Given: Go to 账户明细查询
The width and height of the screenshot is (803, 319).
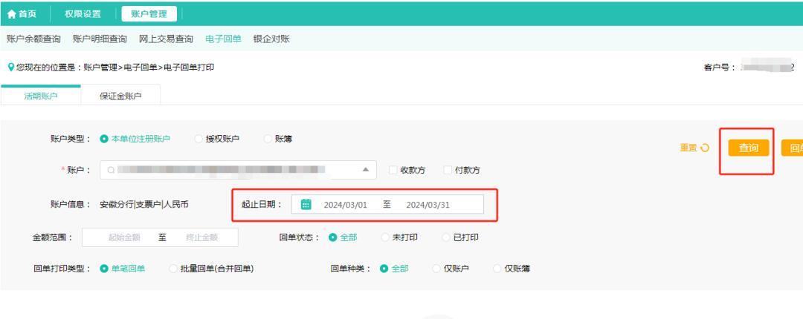Looking at the screenshot, I should 100,39.
